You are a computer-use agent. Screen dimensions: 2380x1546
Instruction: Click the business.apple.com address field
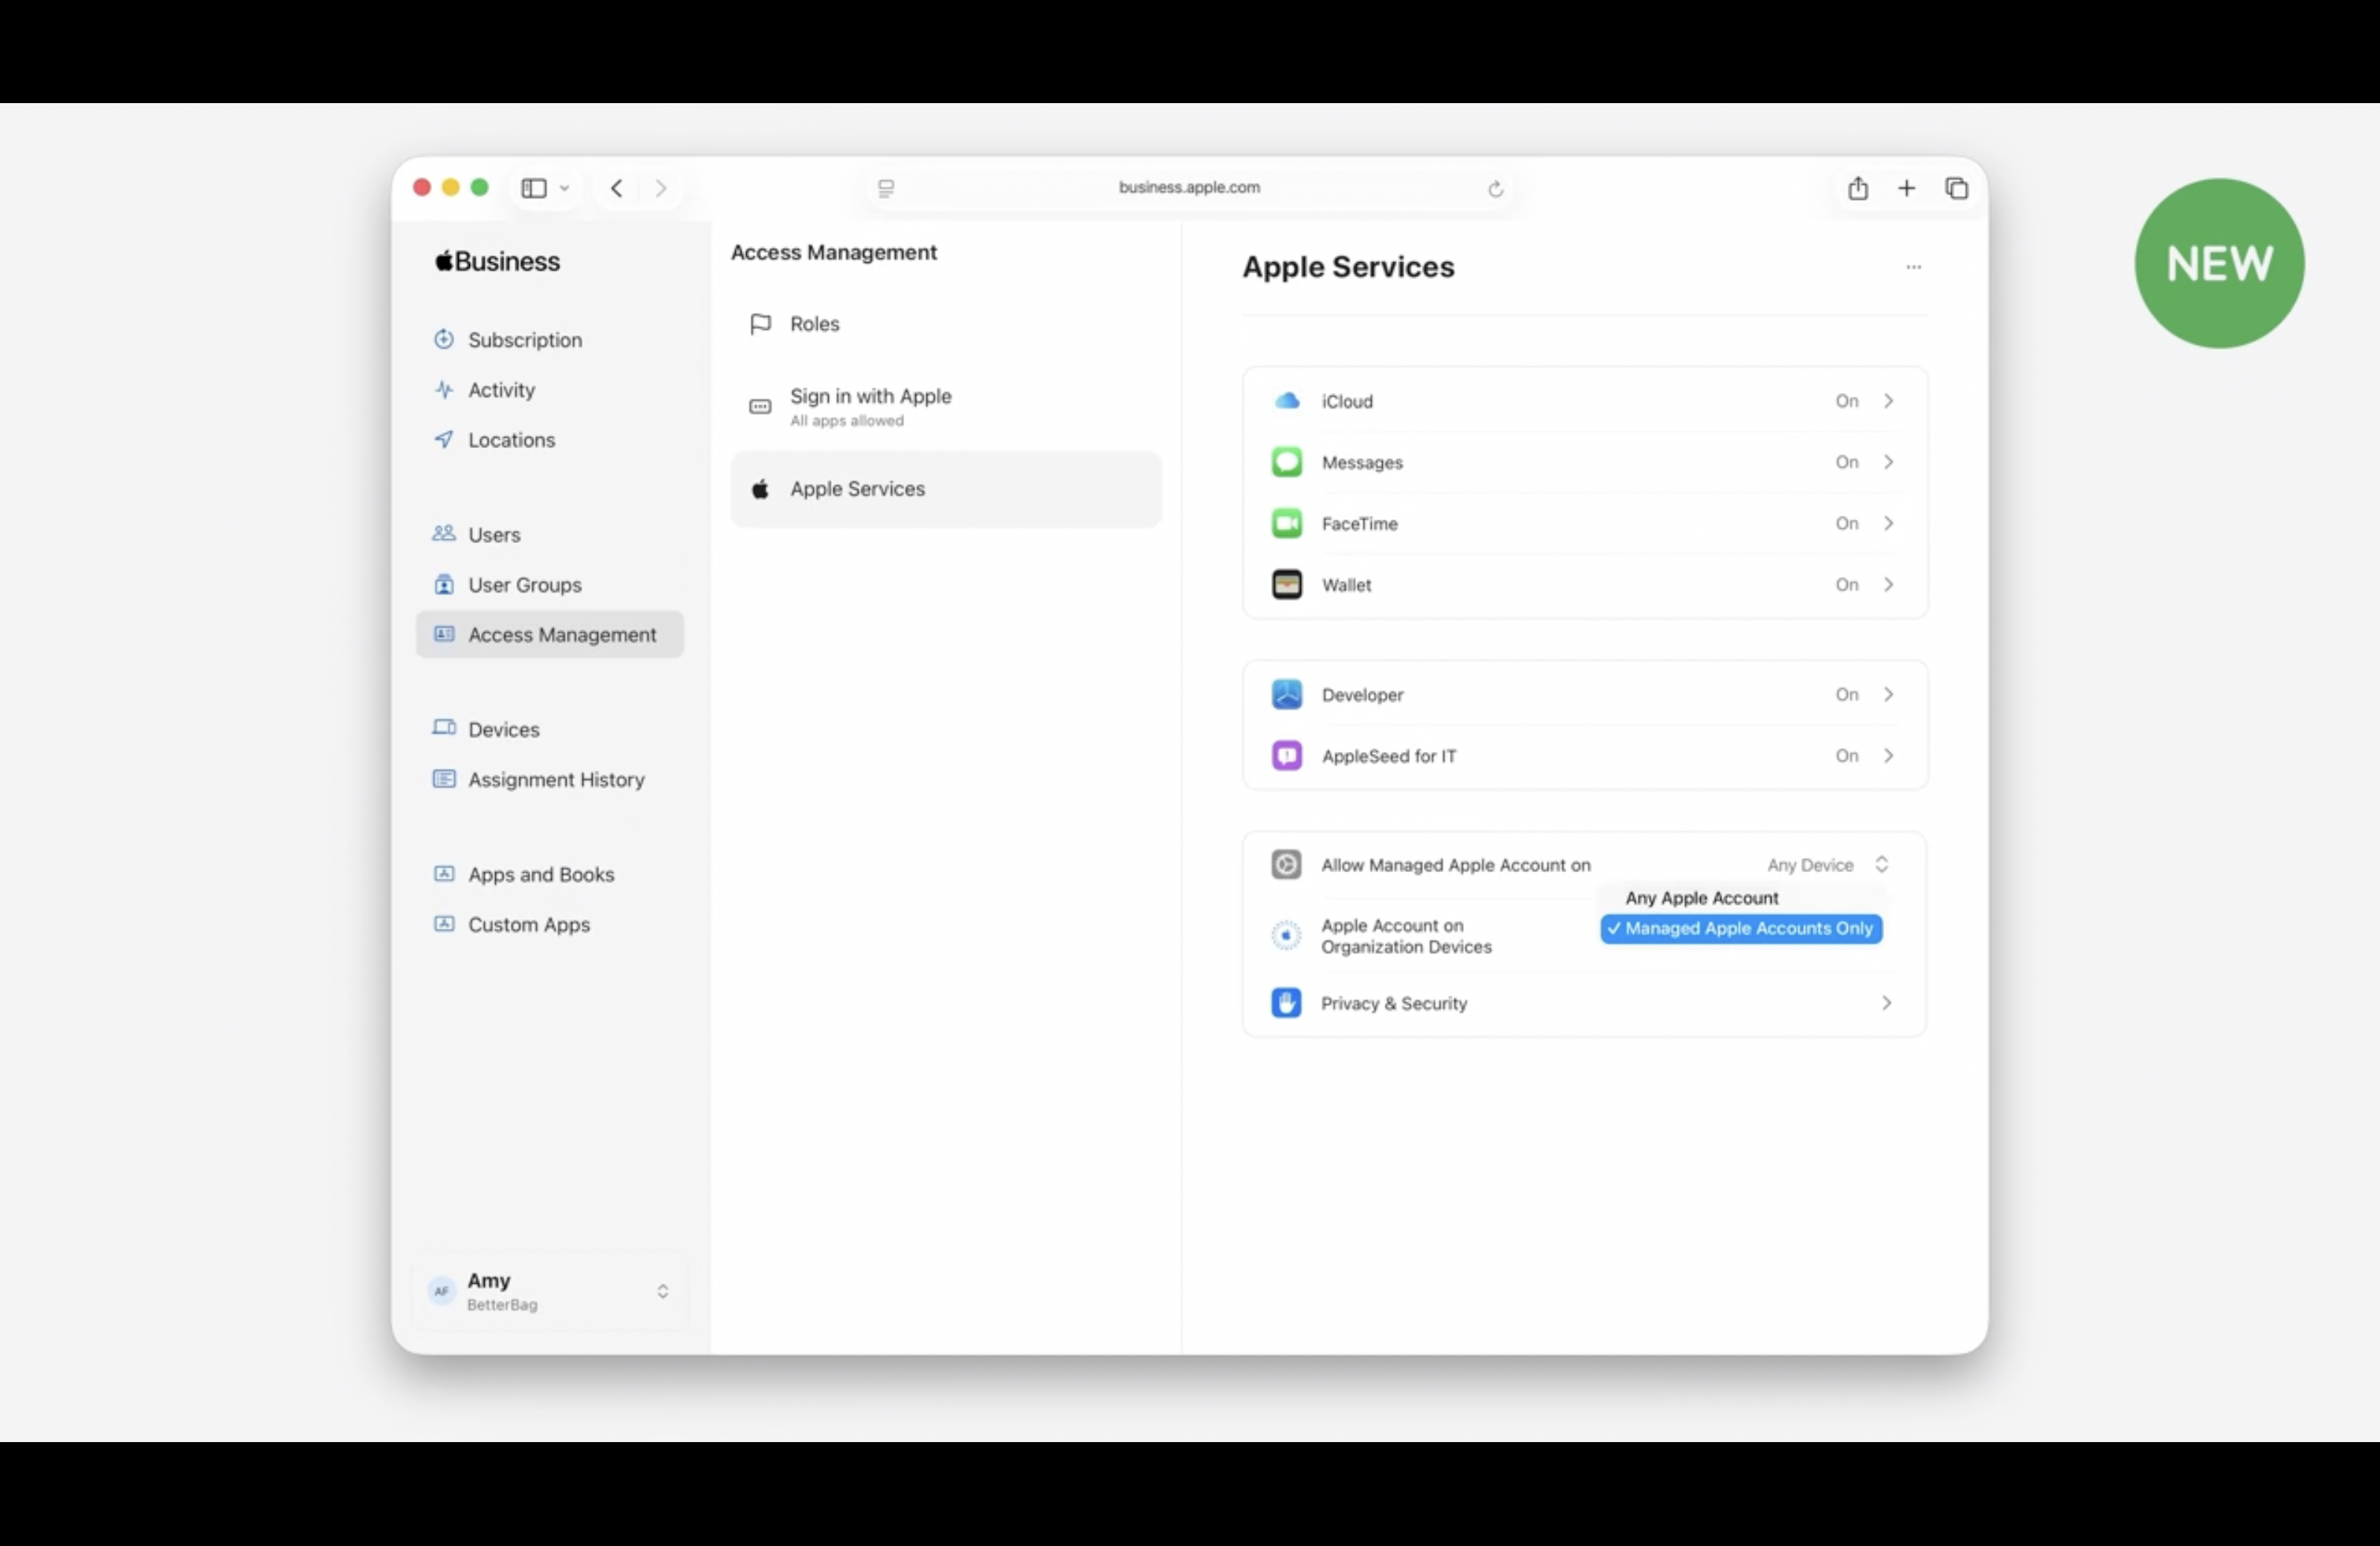(x=1189, y=187)
